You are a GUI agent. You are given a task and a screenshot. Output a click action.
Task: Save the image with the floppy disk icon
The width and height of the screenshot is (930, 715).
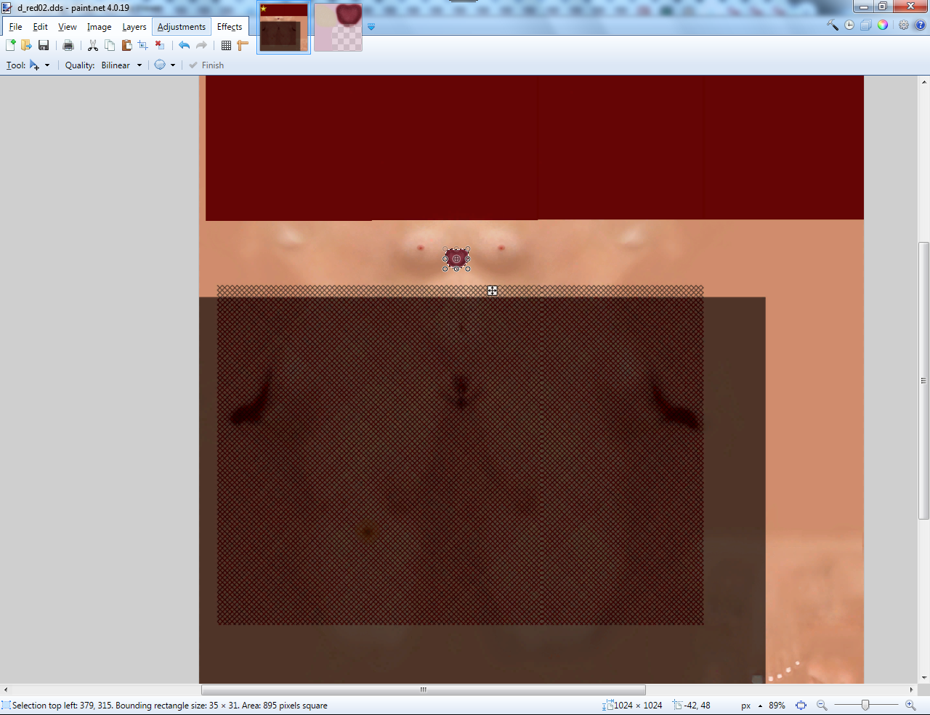pyautogui.click(x=44, y=45)
